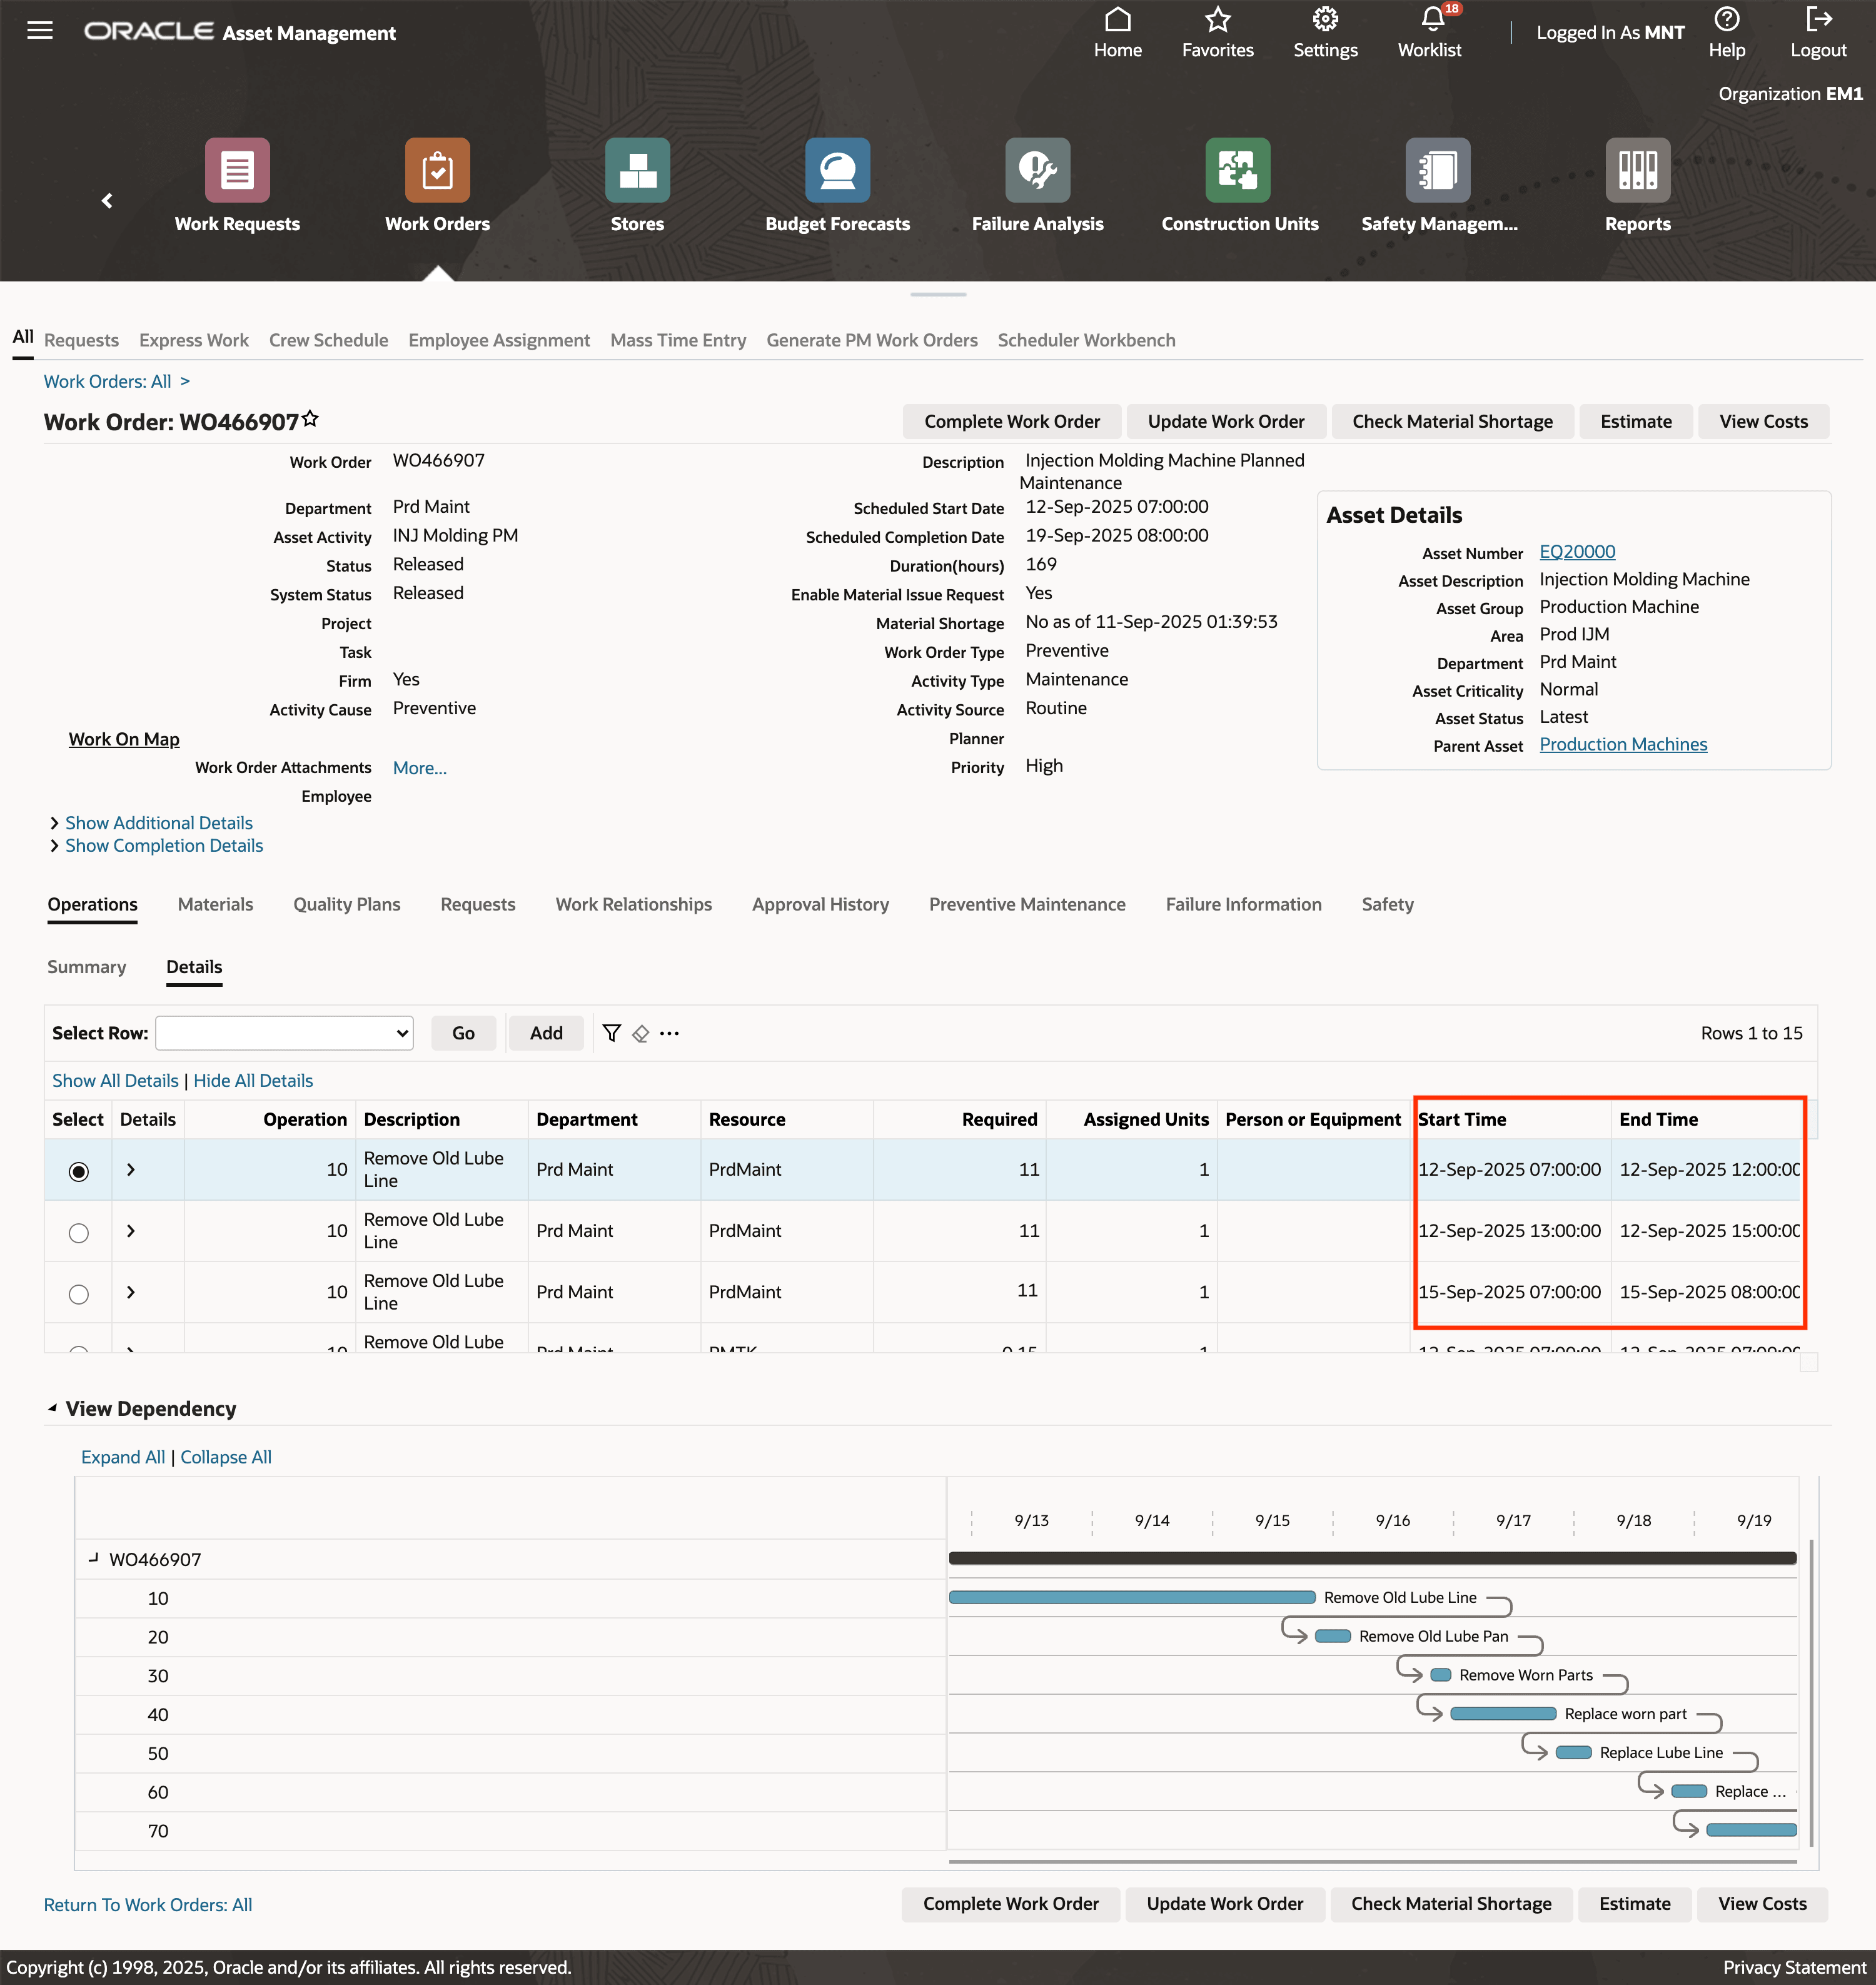Screen dimensions: 1876x1985
Task: Select the first operation row radio button
Action: pyautogui.click(x=78, y=1171)
